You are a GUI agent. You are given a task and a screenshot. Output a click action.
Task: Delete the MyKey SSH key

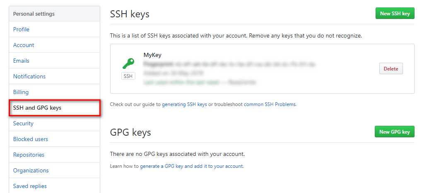391,68
